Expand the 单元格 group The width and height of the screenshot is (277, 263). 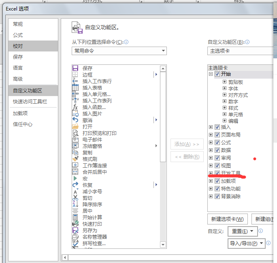coord(224,114)
